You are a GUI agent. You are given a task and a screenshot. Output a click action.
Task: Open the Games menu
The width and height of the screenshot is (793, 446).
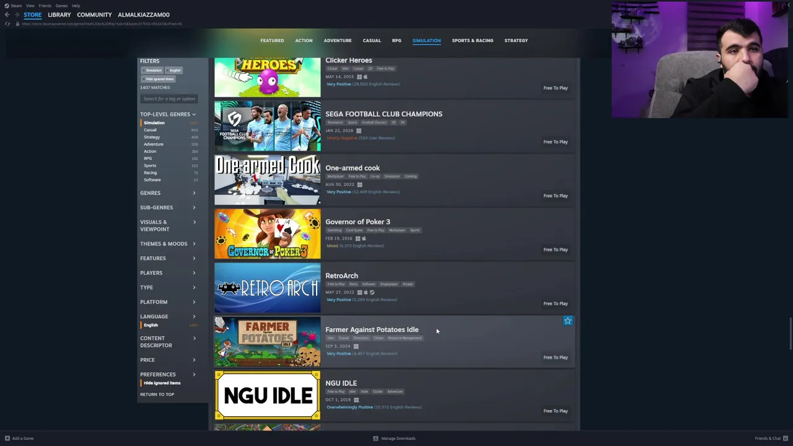click(61, 6)
